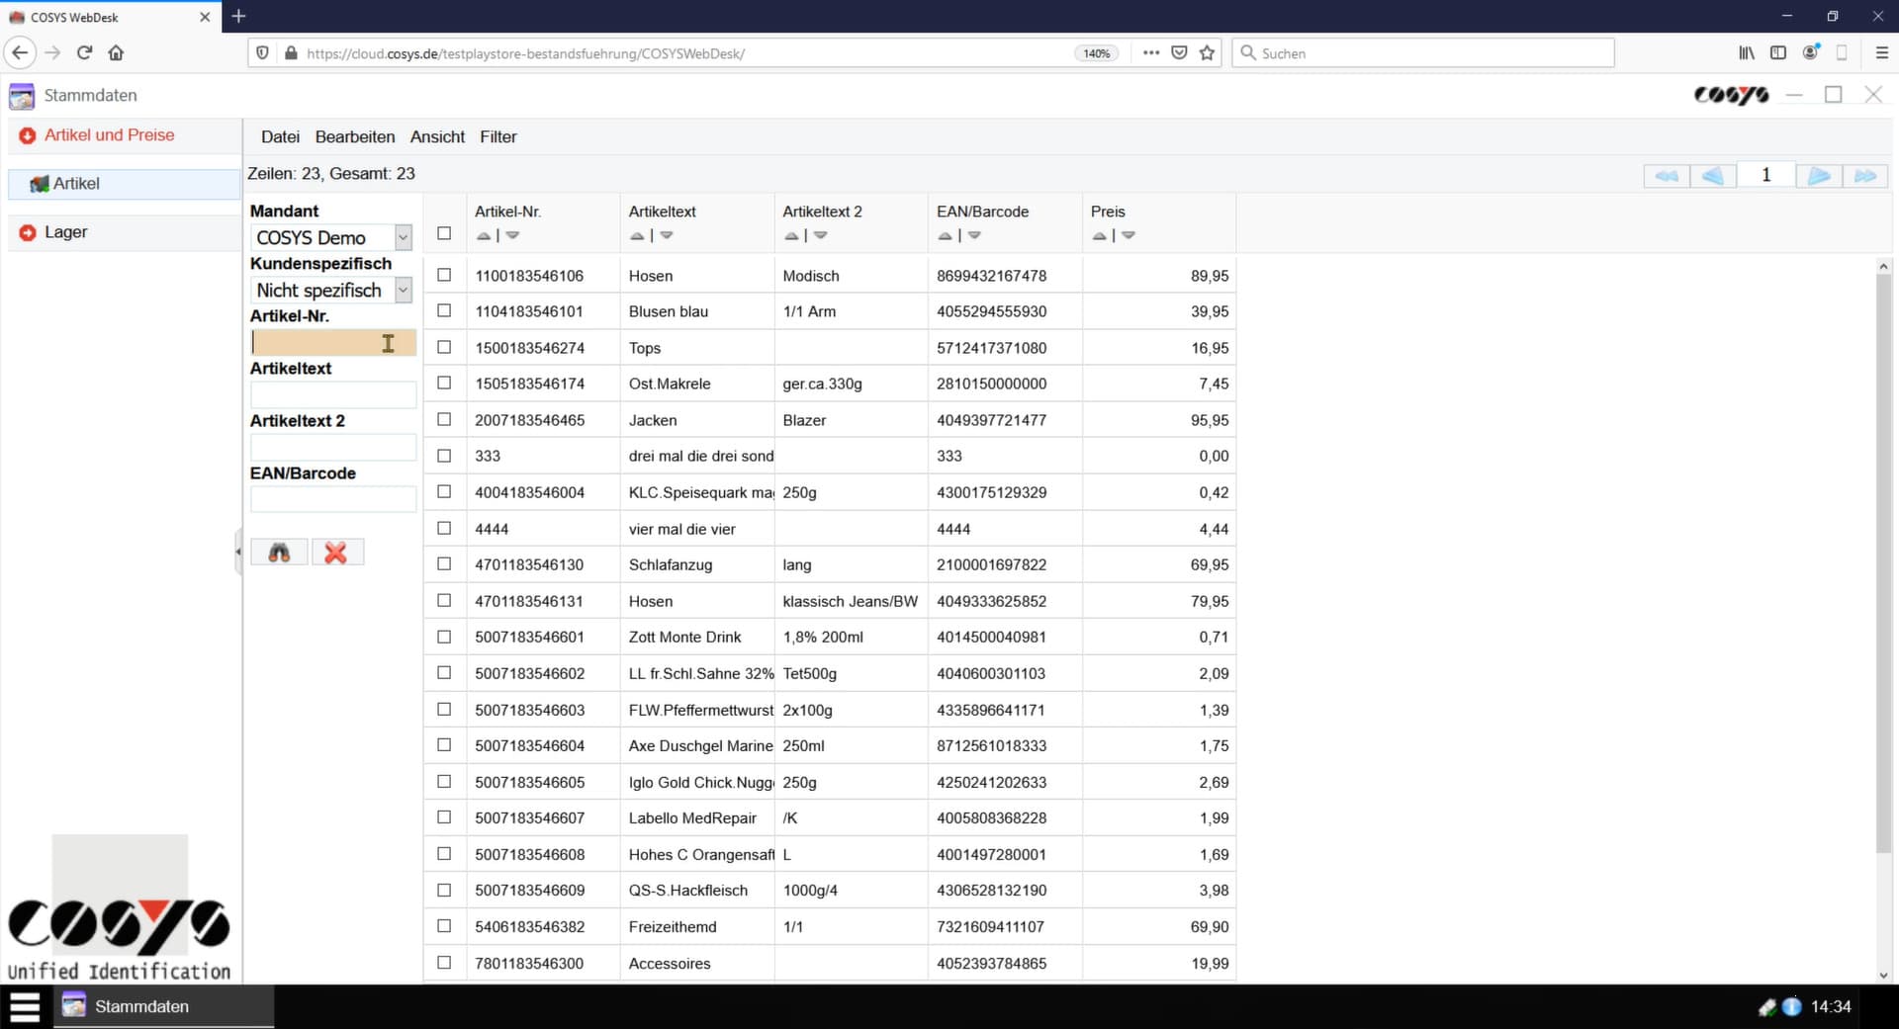Check the Zott Monte Drink row checkbox

[x=444, y=637]
